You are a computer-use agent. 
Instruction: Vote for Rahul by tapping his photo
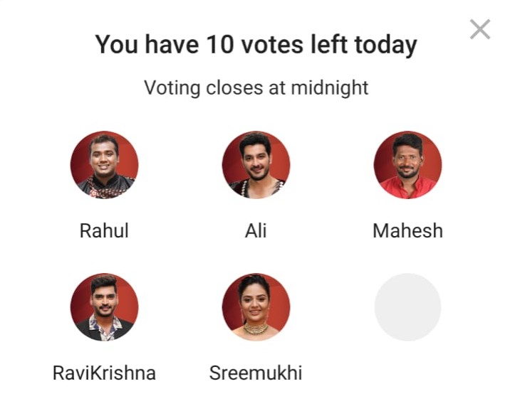pos(105,165)
